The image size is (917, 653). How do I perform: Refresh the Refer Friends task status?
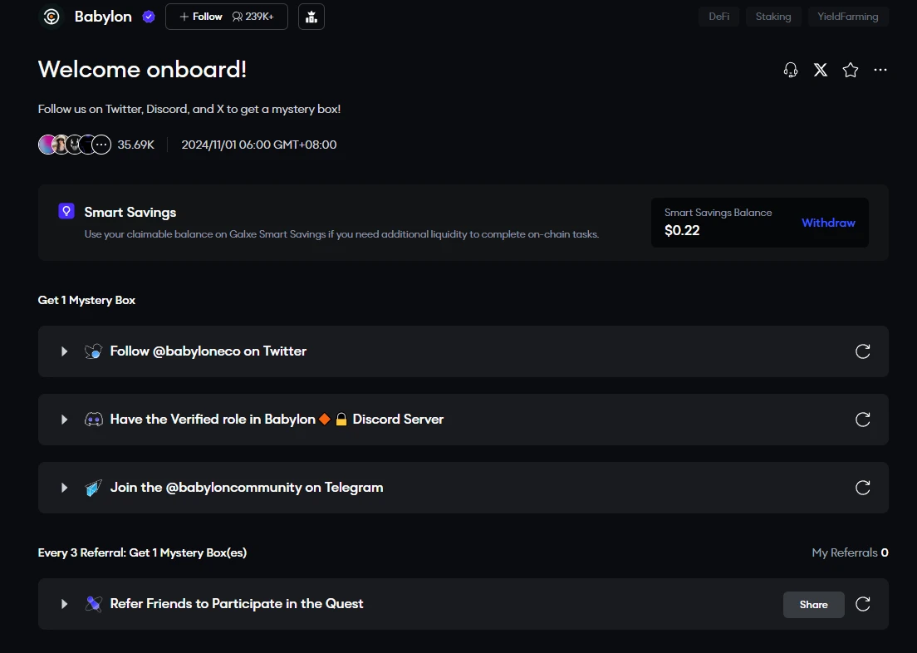[x=863, y=604]
